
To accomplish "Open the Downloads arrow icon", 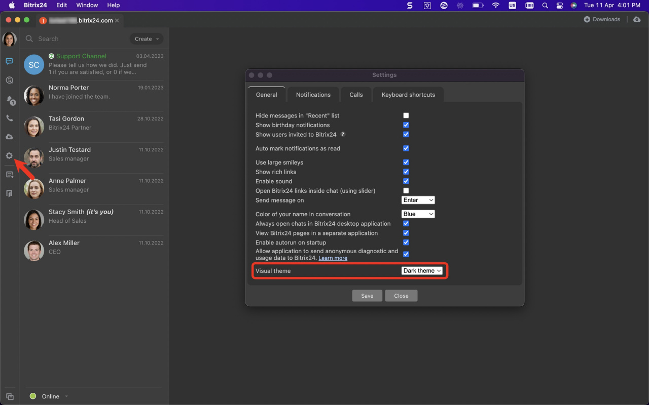I will pyautogui.click(x=587, y=19).
